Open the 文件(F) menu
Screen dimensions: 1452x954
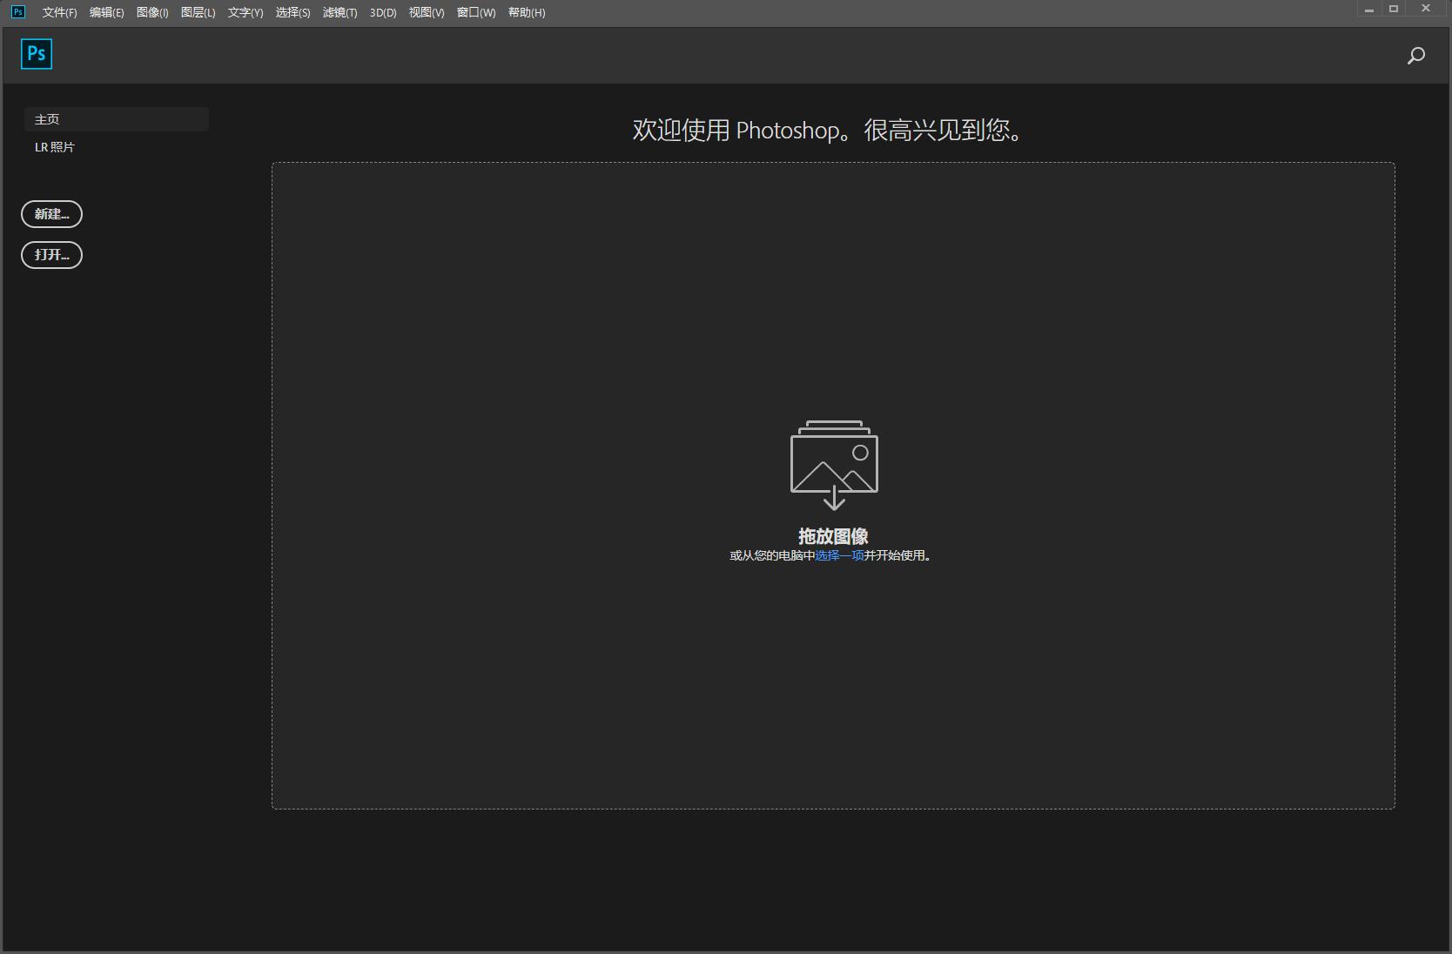(x=59, y=12)
